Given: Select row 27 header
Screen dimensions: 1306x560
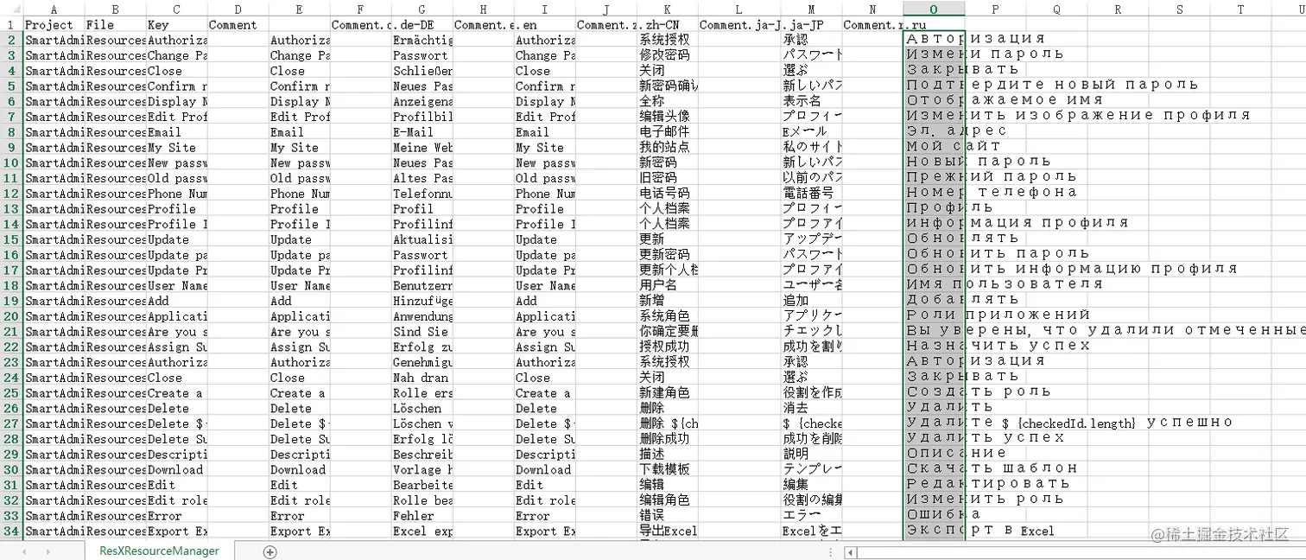Looking at the screenshot, I should (x=11, y=423).
